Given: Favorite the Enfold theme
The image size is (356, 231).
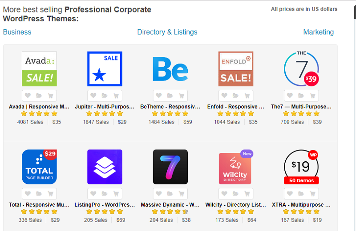Looking at the screenshot, I should tap(224, 96).
